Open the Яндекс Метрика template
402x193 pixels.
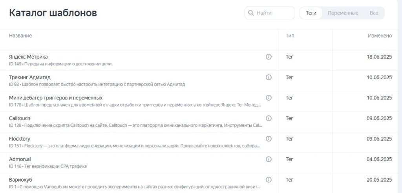[x=28, y=57]
